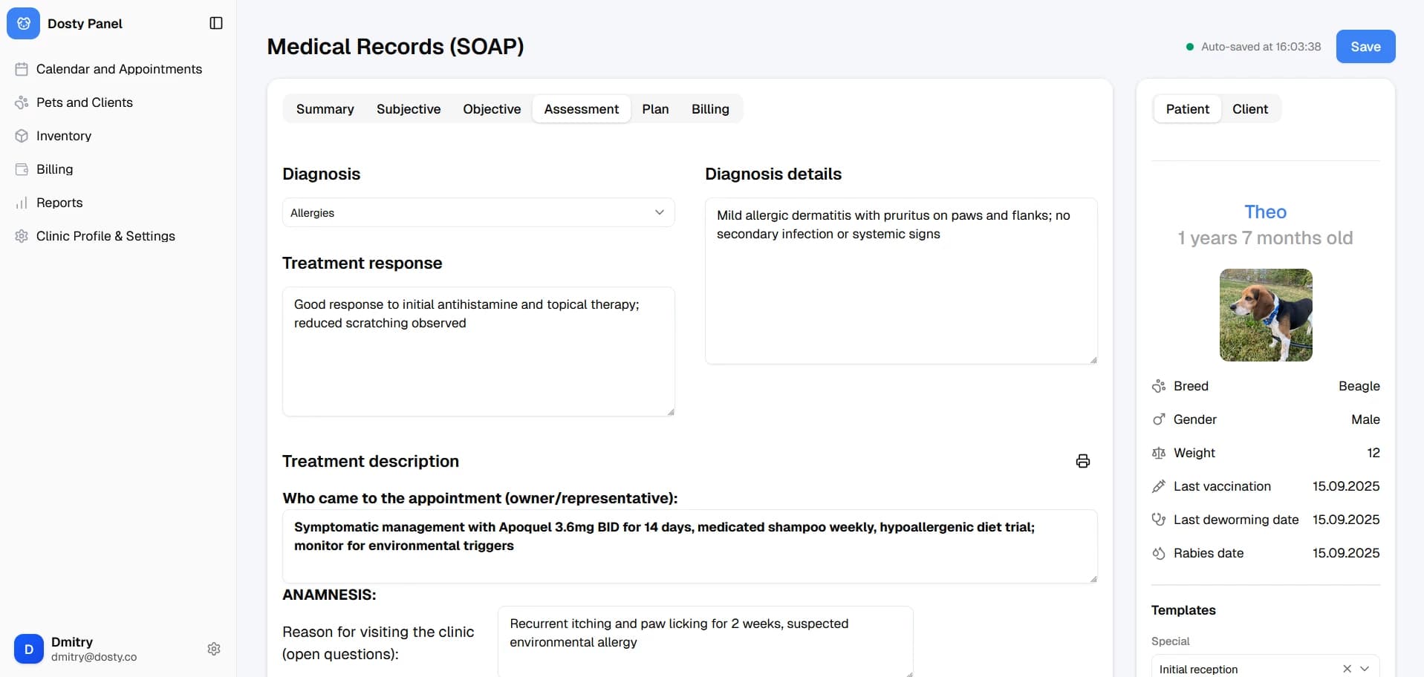Click the gear icon next to Dmitry's account
This screenshot has width=1424, height=677.
click(214, 649)
